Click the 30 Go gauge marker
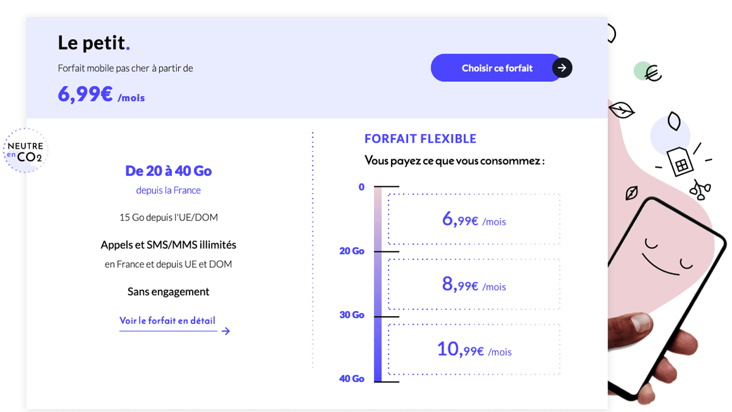The height and width of the screenshot is (412, 732). coord(351,315)
